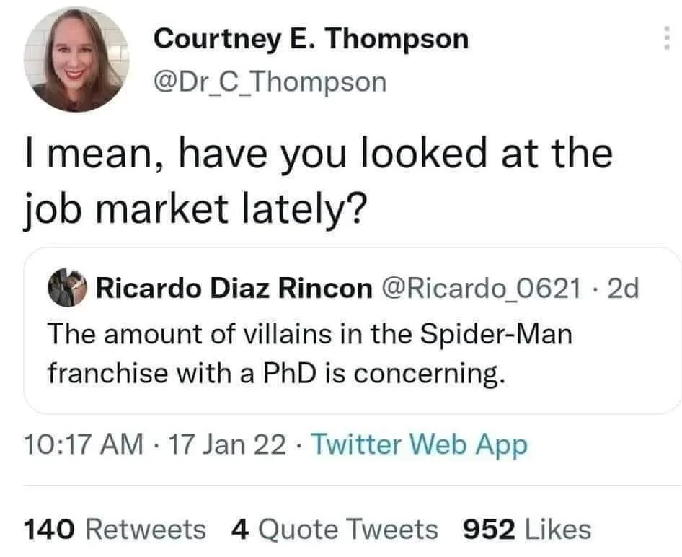Image resolution: width=682 pixels, height=557 pixels.
Task: Open Courtney E. Thompson display name link
Action: 311,38
